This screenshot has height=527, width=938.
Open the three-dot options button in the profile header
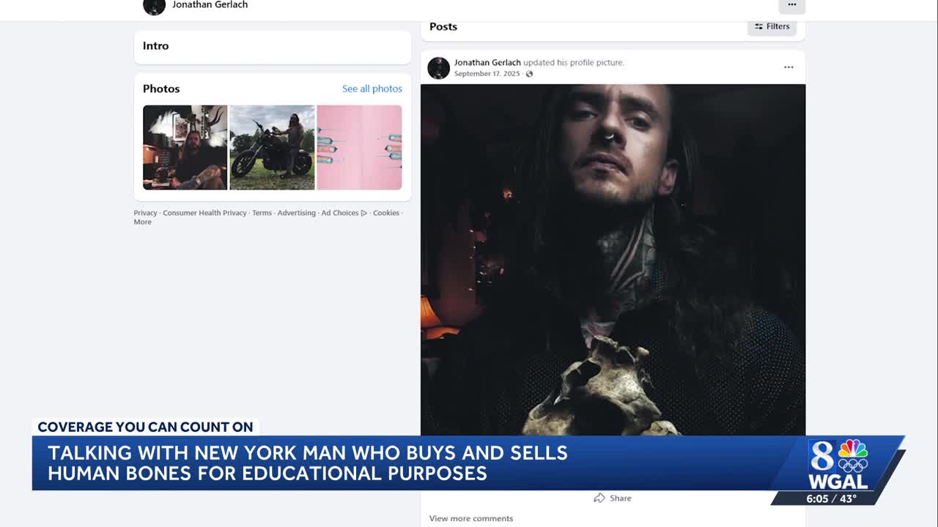point(791,5)
